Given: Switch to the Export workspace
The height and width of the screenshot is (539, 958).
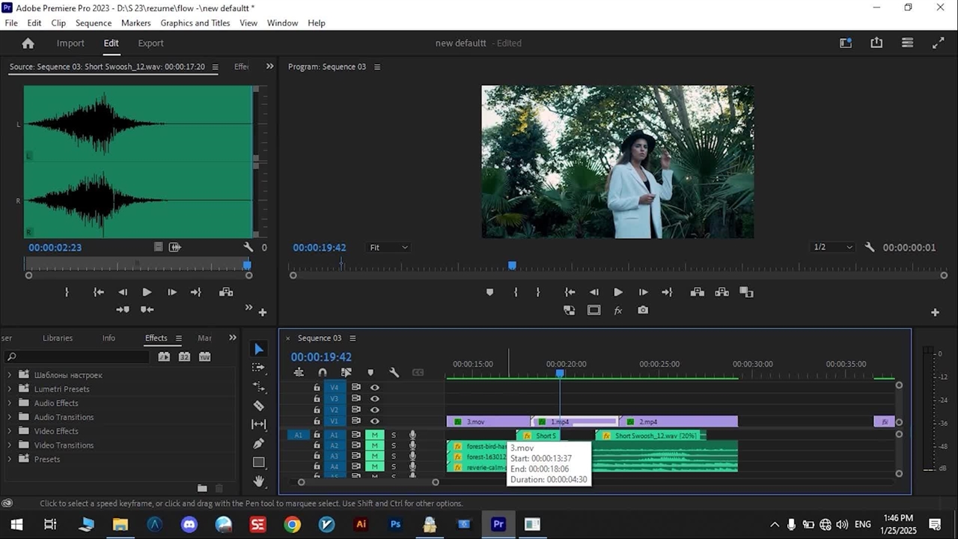Looking at the screenshot, I should tap(150, 43).
